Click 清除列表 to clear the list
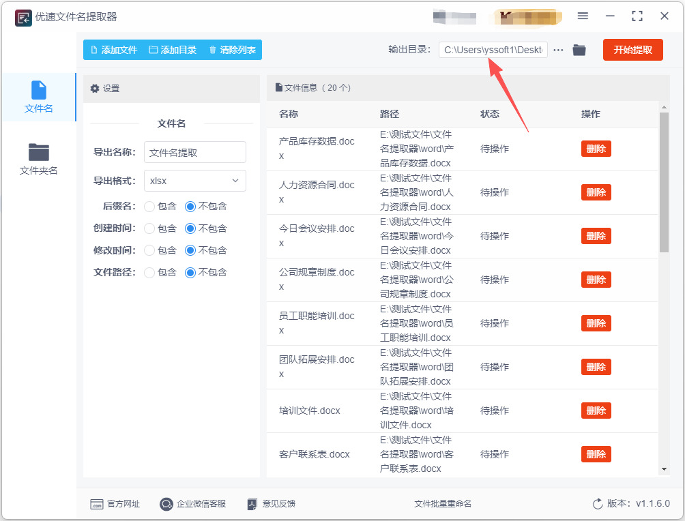Viewport: 685px width, 521px height. [233, 50]
